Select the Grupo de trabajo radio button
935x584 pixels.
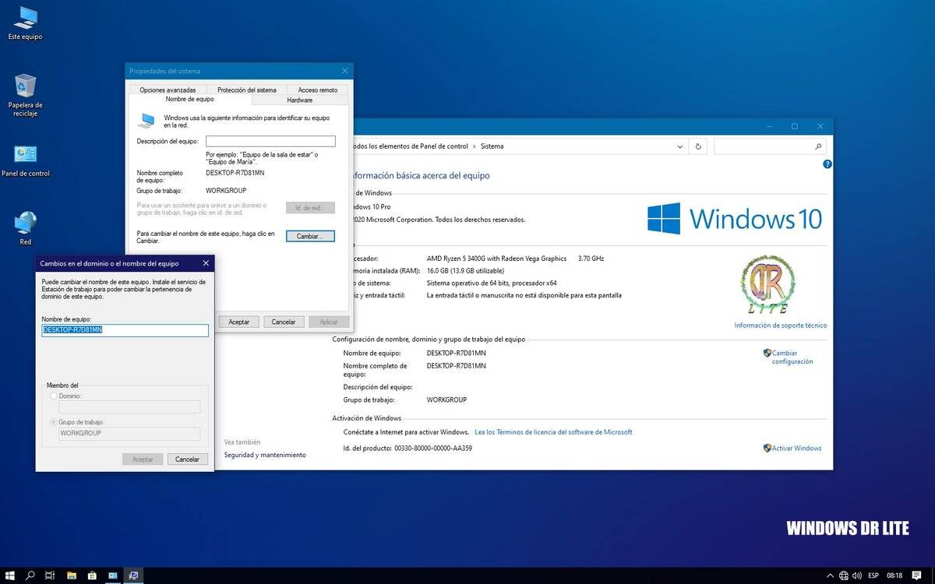(x=53, y=423)
